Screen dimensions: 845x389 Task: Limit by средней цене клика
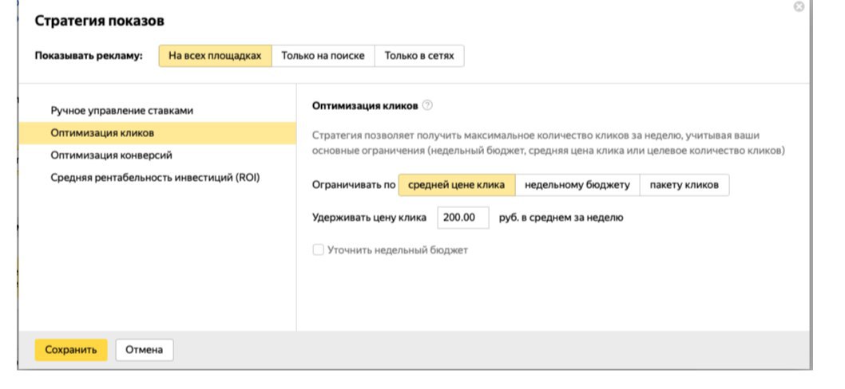[457, 185]
